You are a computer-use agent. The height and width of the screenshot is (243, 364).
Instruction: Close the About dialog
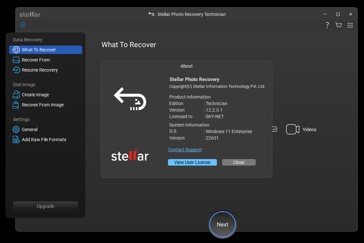(239, 162)
